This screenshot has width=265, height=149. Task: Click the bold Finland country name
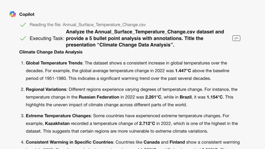pos(177,142)
